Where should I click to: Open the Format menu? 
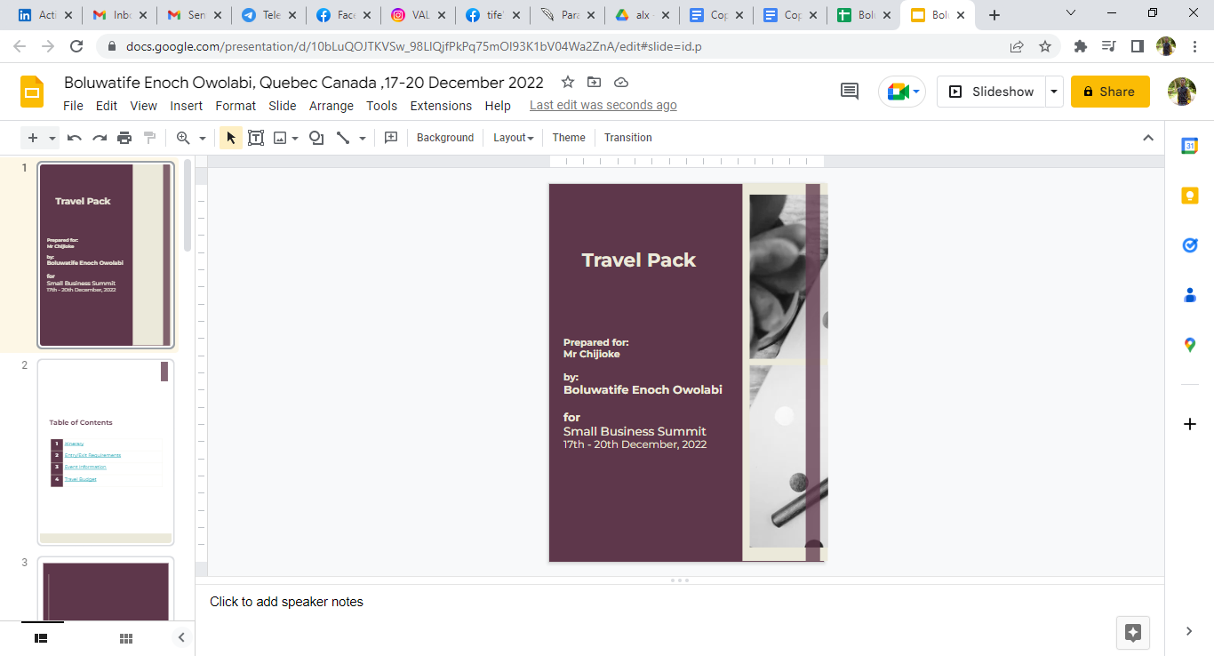(x=236, y=106)
